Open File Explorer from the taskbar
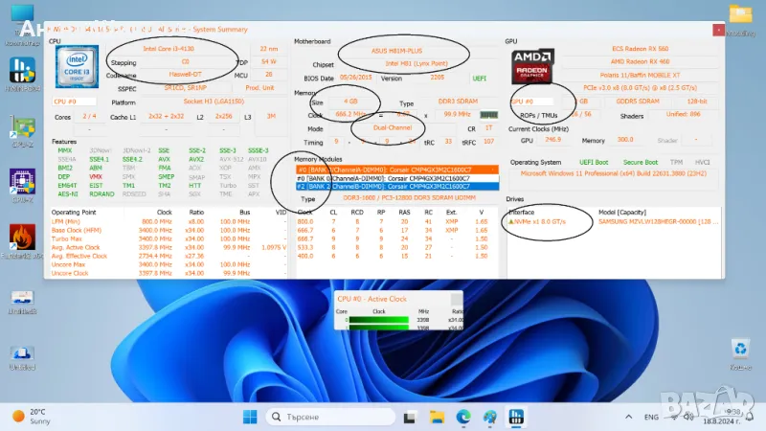 pos(437,417)
